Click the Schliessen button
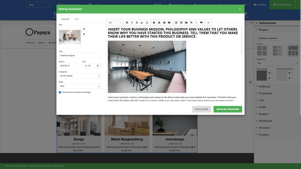Screen dimensions: 301x169 tap(201, 109)
